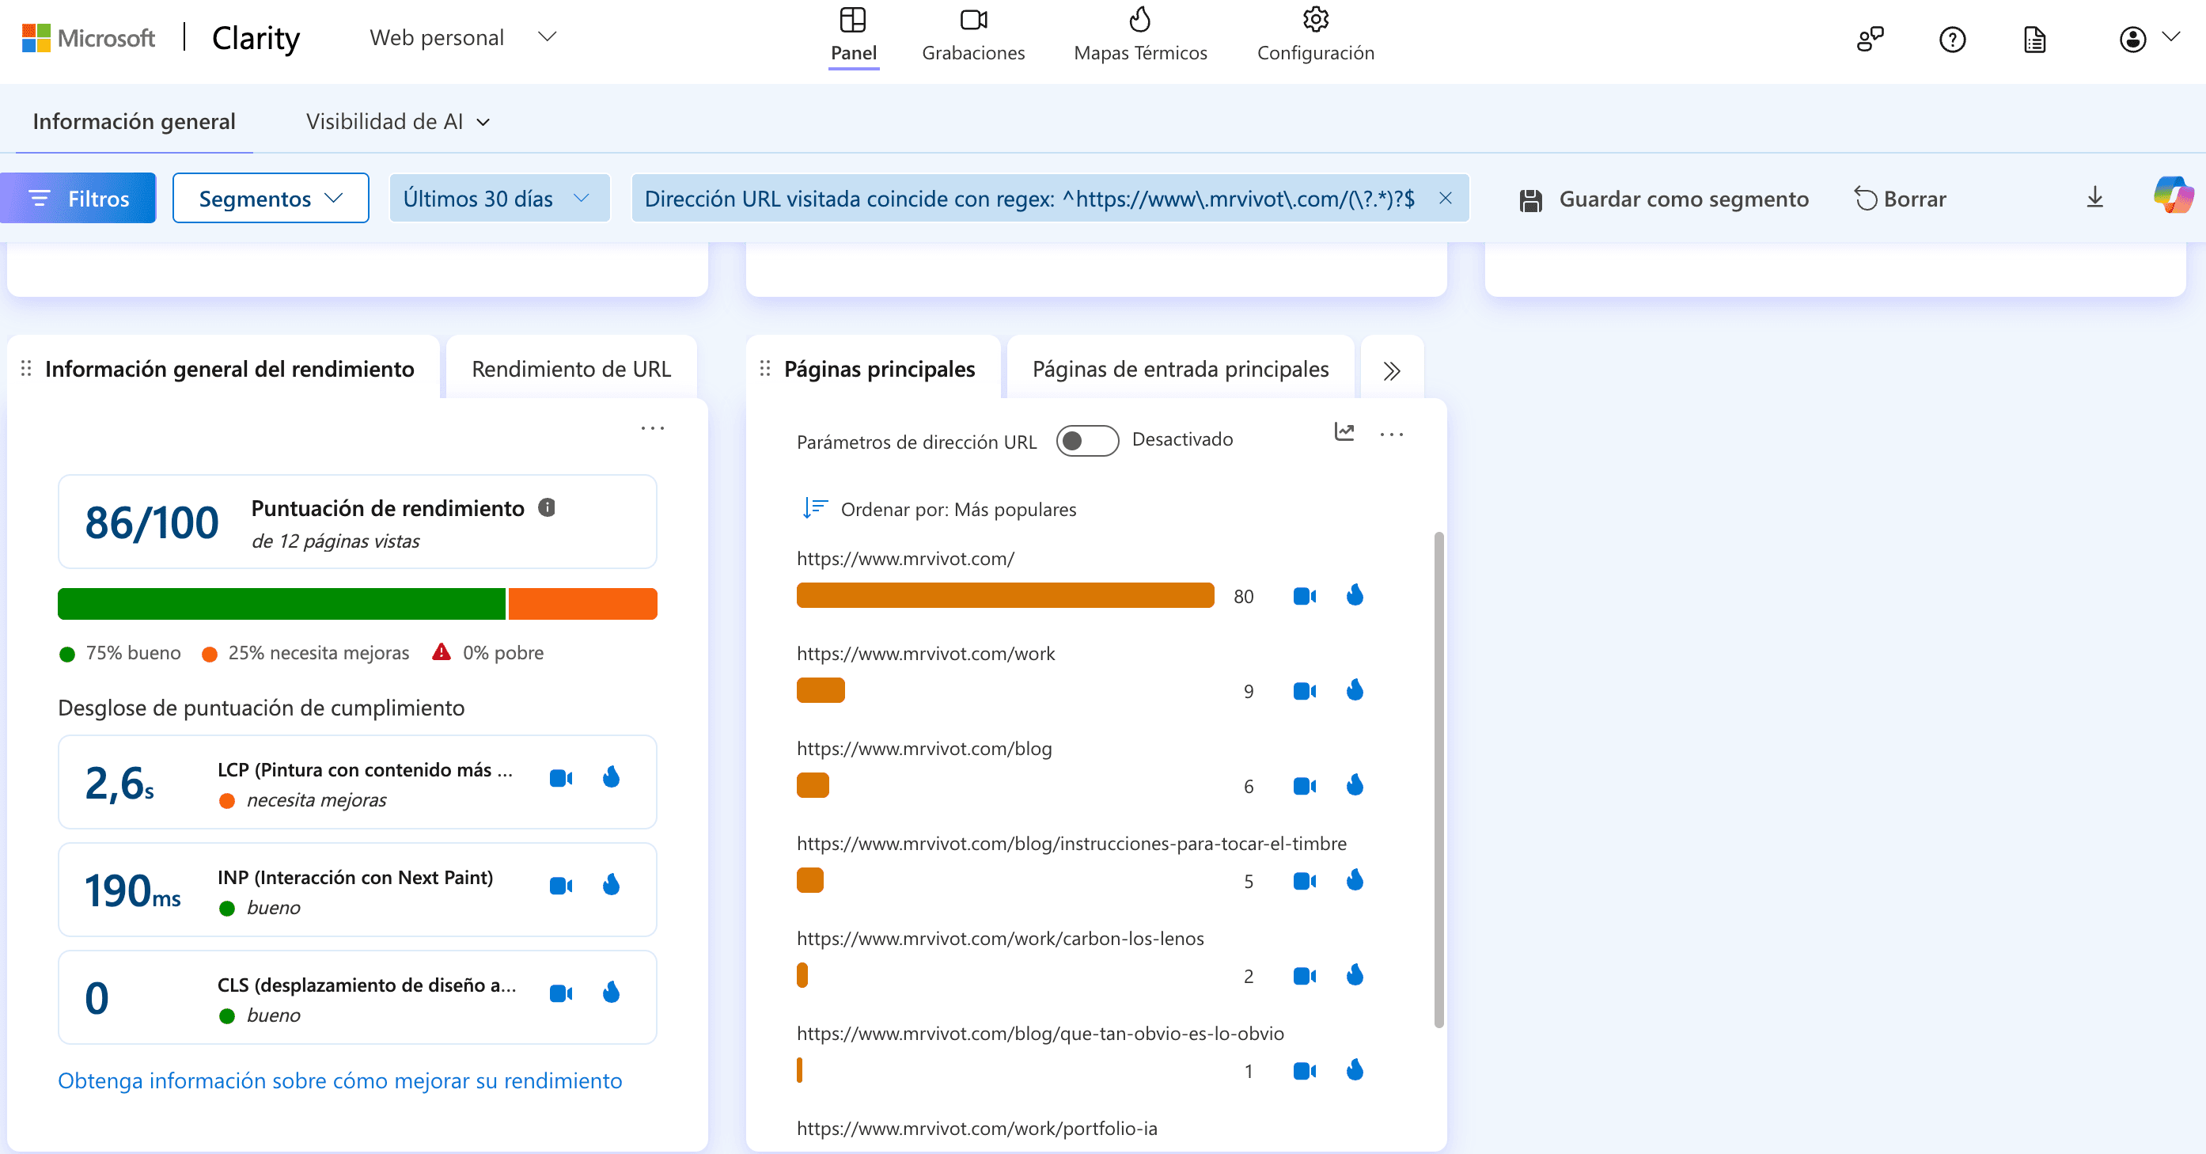Grab the drag handle of the performance card
This screenshot has height=1154, width=2206.
click(25, 368)
